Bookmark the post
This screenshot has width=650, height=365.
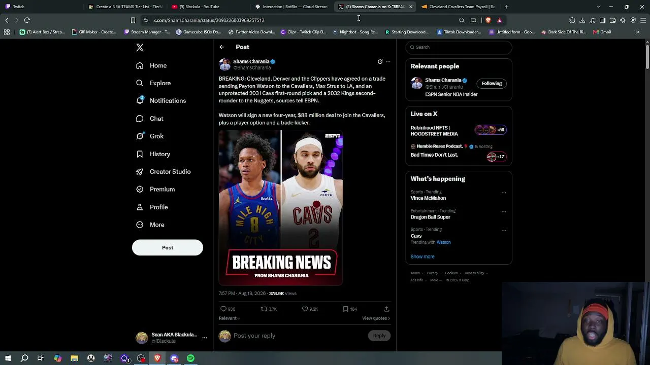345,309
